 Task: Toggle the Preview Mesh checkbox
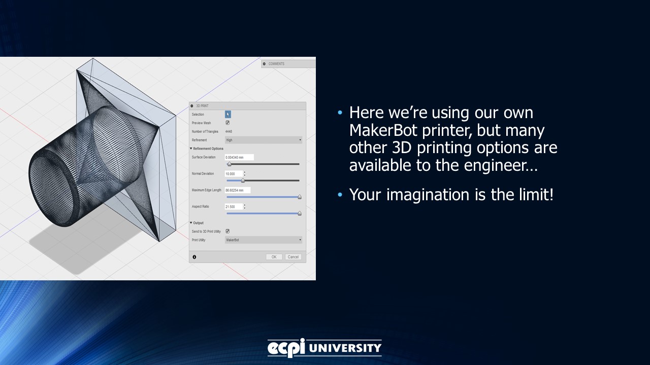click(227, 122)
